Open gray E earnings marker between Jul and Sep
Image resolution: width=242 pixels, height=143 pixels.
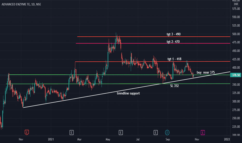(156, 133)
